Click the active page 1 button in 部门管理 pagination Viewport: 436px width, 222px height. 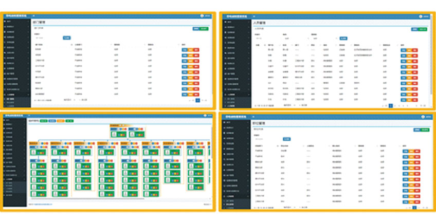pos(197,101)
